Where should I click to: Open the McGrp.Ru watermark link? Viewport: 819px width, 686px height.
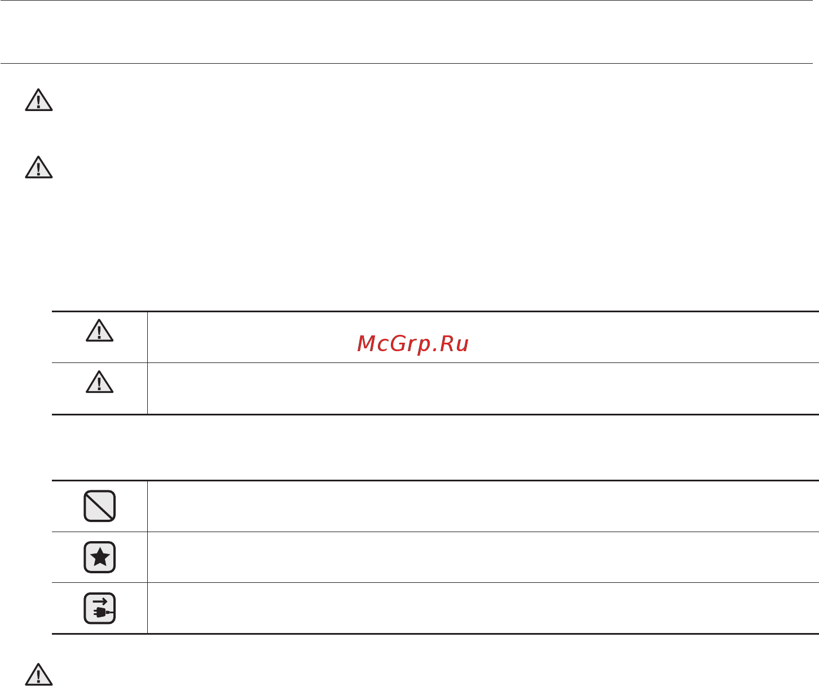pos(413,343)
